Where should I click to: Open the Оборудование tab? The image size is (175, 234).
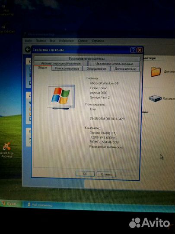pyautogui.click(x=96, y=69)
